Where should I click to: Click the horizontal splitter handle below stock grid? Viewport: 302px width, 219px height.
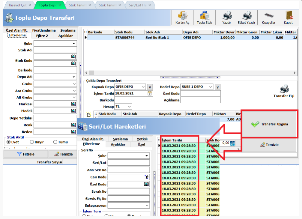pyautogui.click(x=190, y=77)
